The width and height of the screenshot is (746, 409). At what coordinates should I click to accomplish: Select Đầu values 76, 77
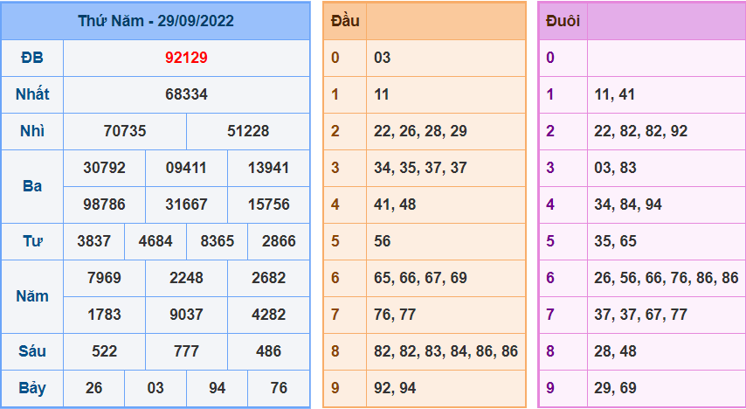tap(395, 315)
